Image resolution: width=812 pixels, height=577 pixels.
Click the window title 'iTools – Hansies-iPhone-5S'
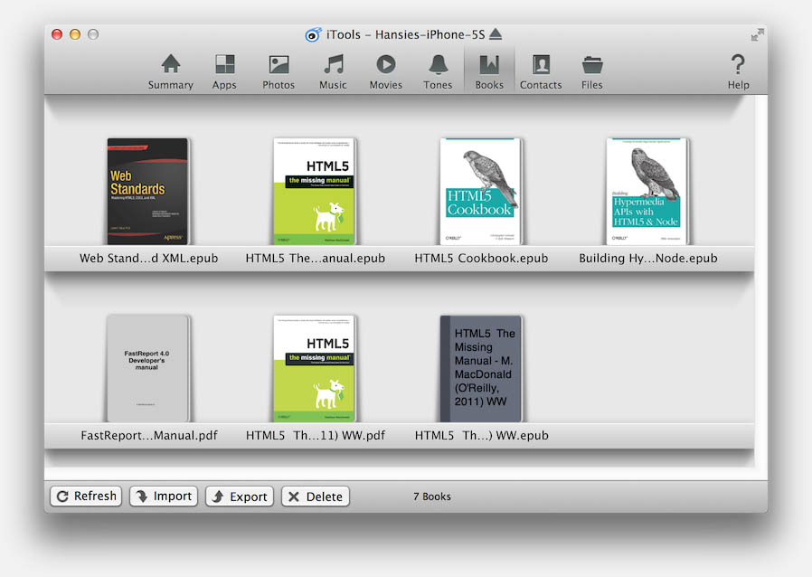[405, 34]
